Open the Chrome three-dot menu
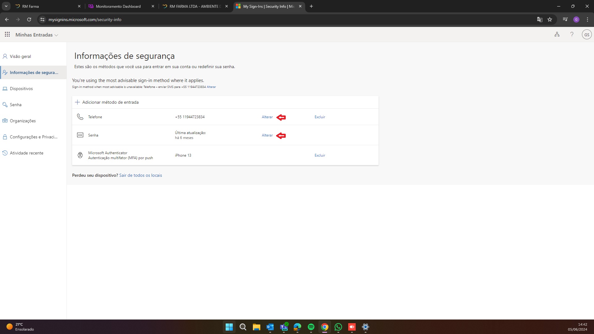594x334 pixels. 587,20
